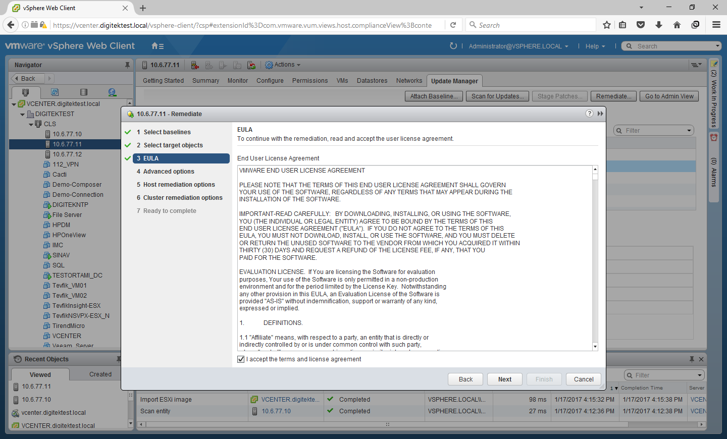Click the Scan for Updates button
The width and height of the screenshot is (727, 439).
[498, 96]
